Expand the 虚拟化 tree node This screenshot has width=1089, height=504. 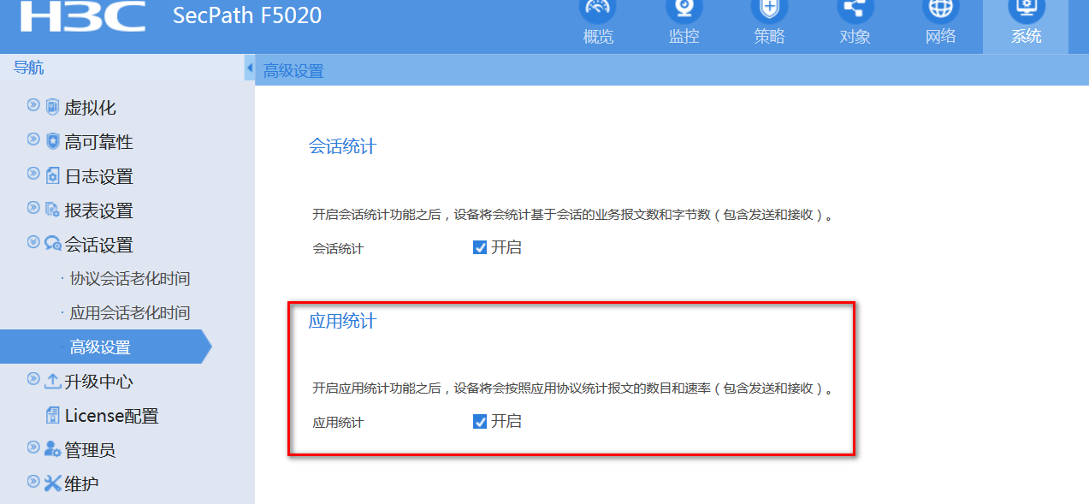[x=33, y=106]
